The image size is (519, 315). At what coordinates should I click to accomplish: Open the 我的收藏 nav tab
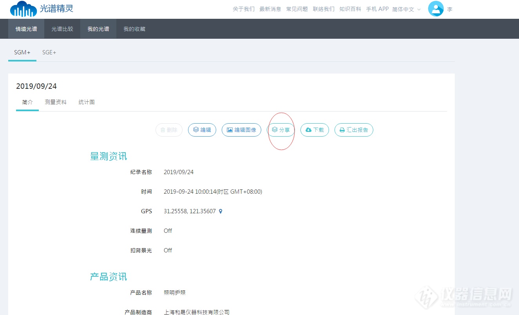click(x=134, y=29)
